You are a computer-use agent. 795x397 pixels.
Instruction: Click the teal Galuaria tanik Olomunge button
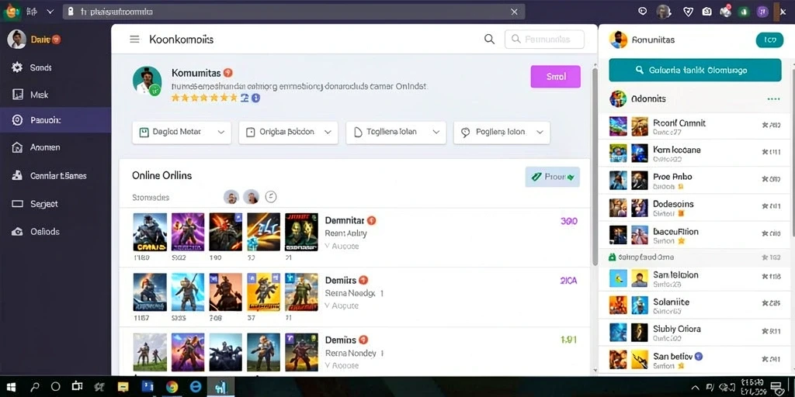[695, 71]
